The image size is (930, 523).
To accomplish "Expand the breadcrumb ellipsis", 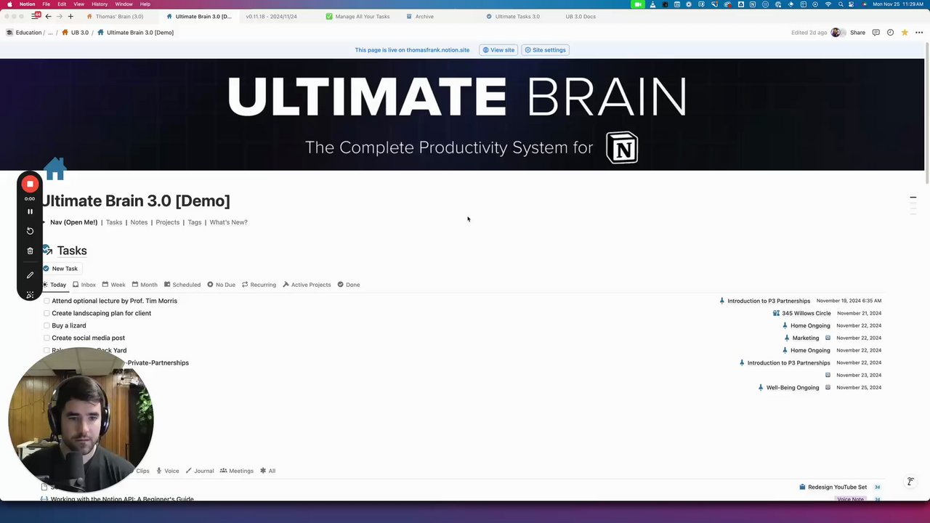I will pos(50,33).
